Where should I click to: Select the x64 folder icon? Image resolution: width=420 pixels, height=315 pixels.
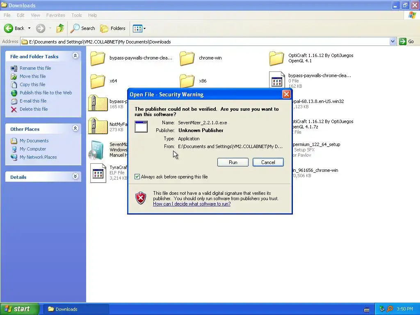pos(98,81)
